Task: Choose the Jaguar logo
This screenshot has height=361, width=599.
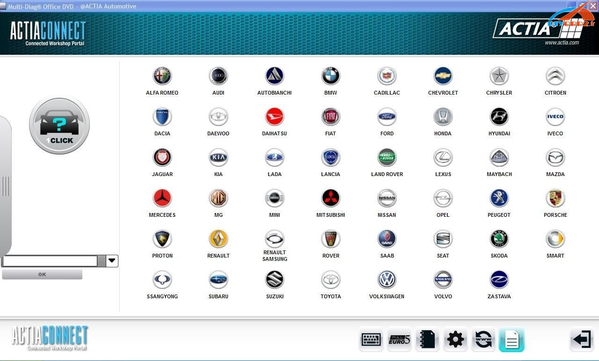Action: (x=162, y=157)
